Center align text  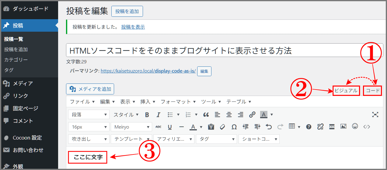click(x=229, y=115)
